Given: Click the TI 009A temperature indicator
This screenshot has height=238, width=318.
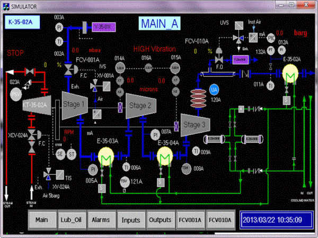Looking at the screenshot, I should 196,151.
